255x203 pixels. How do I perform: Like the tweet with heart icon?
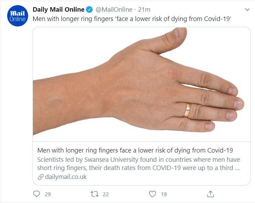(153, 194)
